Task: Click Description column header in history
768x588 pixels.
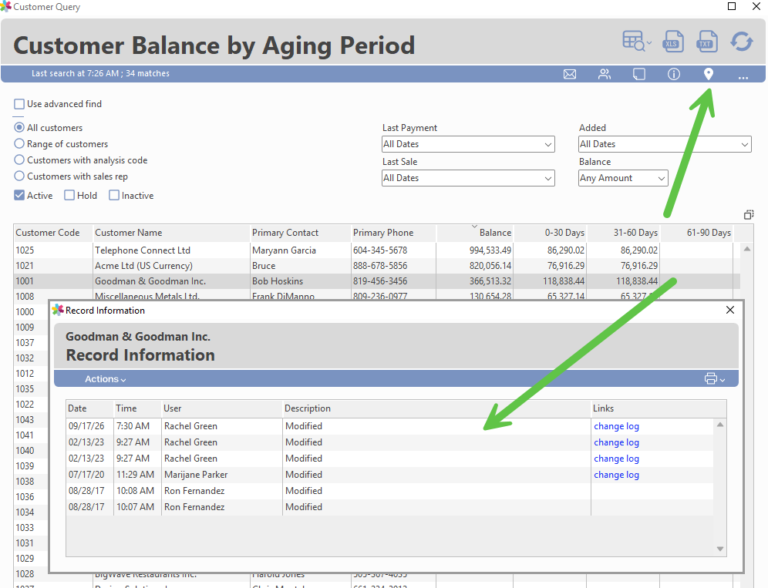Action: pyautogui.click(x=436, y=408)
